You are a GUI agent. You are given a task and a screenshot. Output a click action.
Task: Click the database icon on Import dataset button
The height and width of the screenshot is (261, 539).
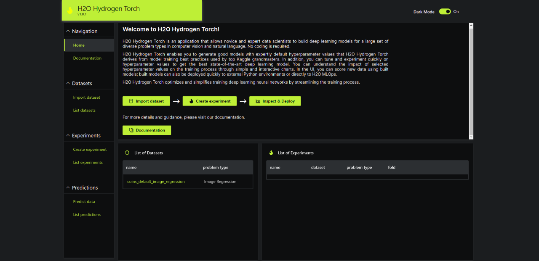pos(131,101)
